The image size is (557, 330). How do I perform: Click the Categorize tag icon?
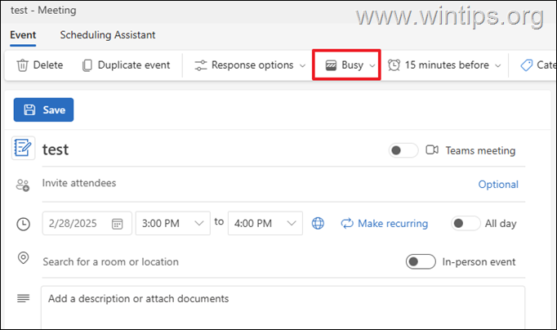pos(527,65)
